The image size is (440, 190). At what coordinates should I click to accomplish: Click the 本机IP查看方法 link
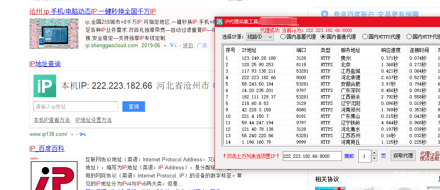click(52, 120)
